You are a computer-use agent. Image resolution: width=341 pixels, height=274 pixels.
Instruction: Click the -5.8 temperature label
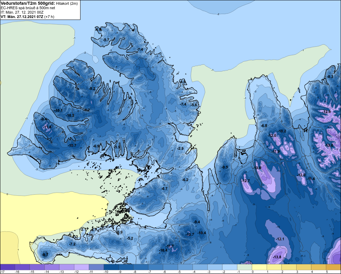[194, 105]
